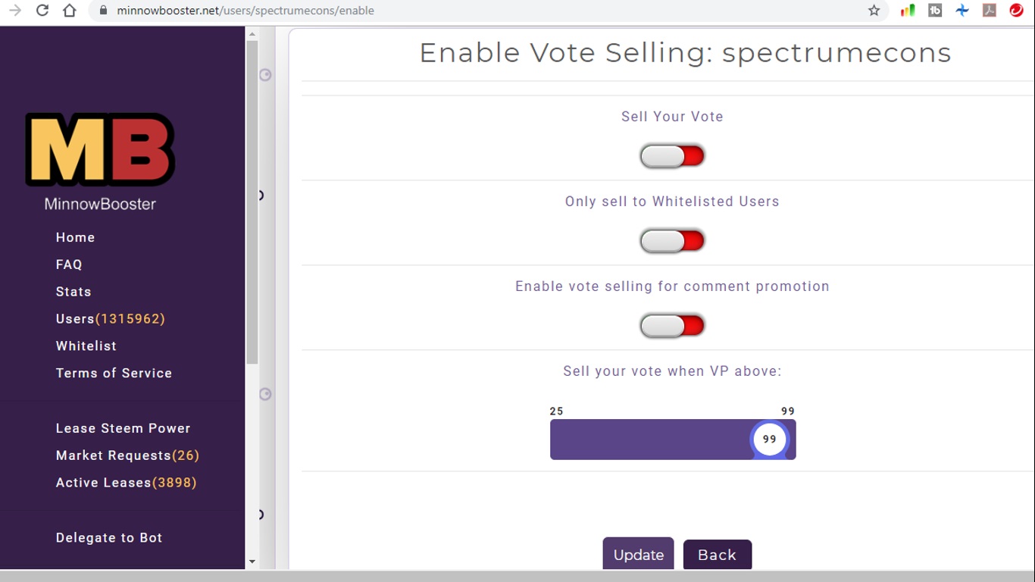Click sidebar scroll up arrow
Viewport: 1035px width, 582px height.
(252, 34)
